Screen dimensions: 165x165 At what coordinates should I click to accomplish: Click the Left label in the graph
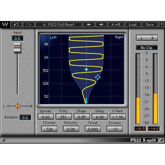pyautogui.click(x=53, y=37)
